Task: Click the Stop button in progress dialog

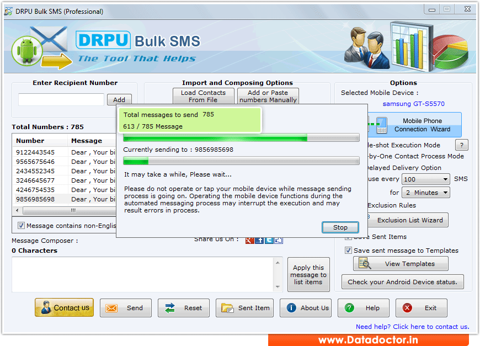Action: pos(340,227)
